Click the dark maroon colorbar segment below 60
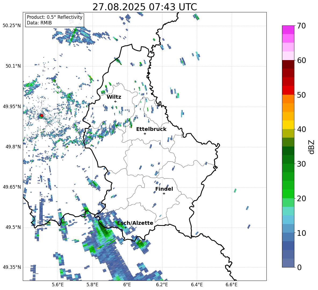 tap(288, 64)
